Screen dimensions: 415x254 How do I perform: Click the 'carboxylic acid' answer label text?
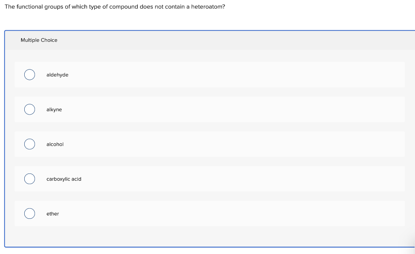(64, 179)
